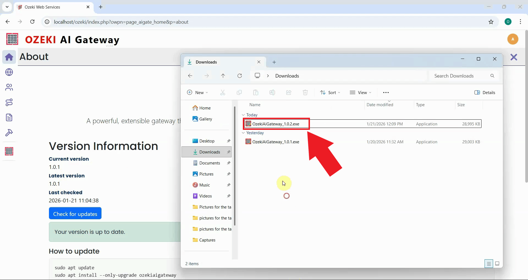Viewport: 528px width, 280px height.
Task: Collapse the Today file group
Action: 243,115
